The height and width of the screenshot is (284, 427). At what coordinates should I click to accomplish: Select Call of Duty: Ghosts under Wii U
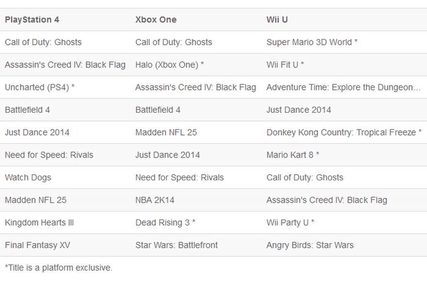[x=305, y=177]
